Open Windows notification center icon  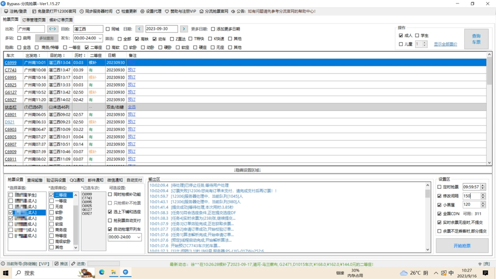point(486,273)
